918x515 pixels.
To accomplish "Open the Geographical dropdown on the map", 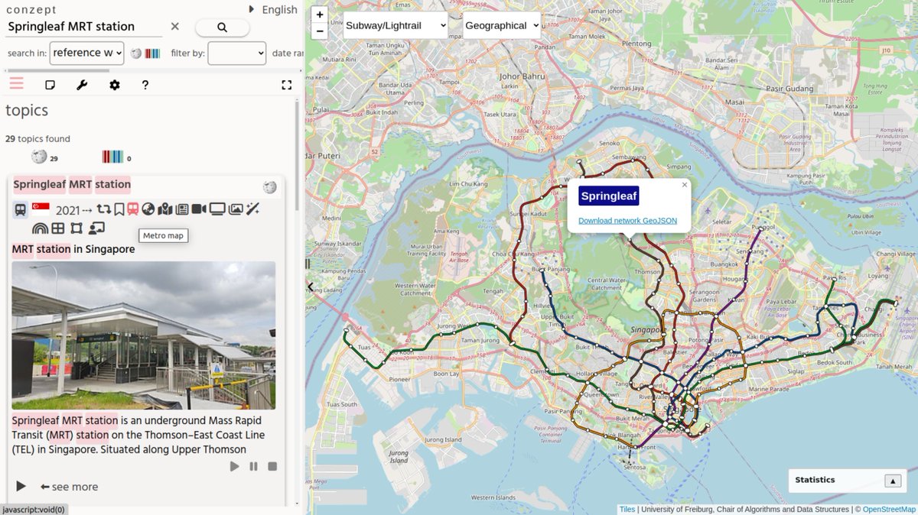I will click(x=502, y=25).
